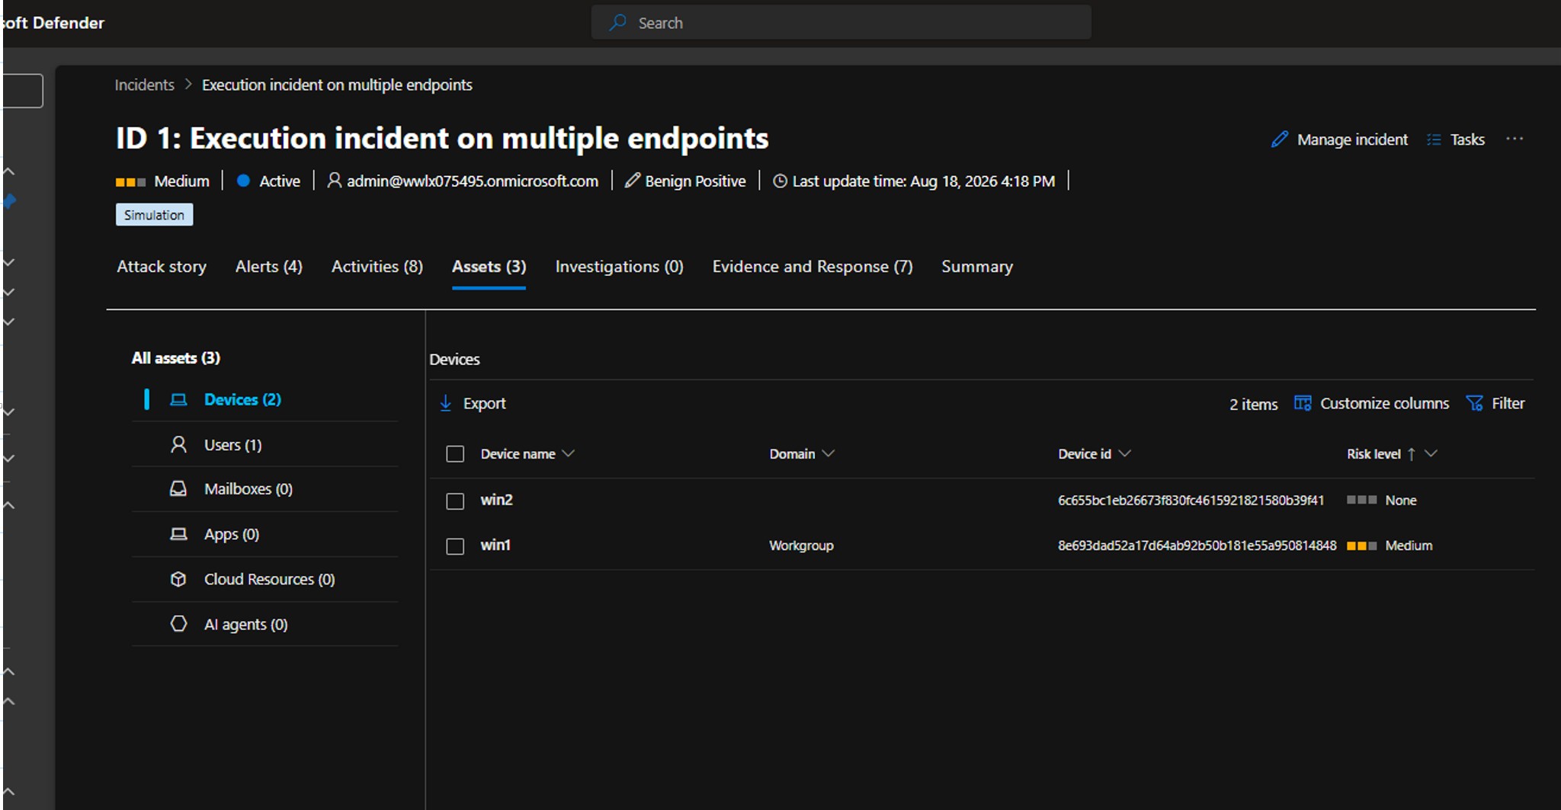Open the more options ellipsis menu
1561x810 pixels.
tap(1515, 139)
